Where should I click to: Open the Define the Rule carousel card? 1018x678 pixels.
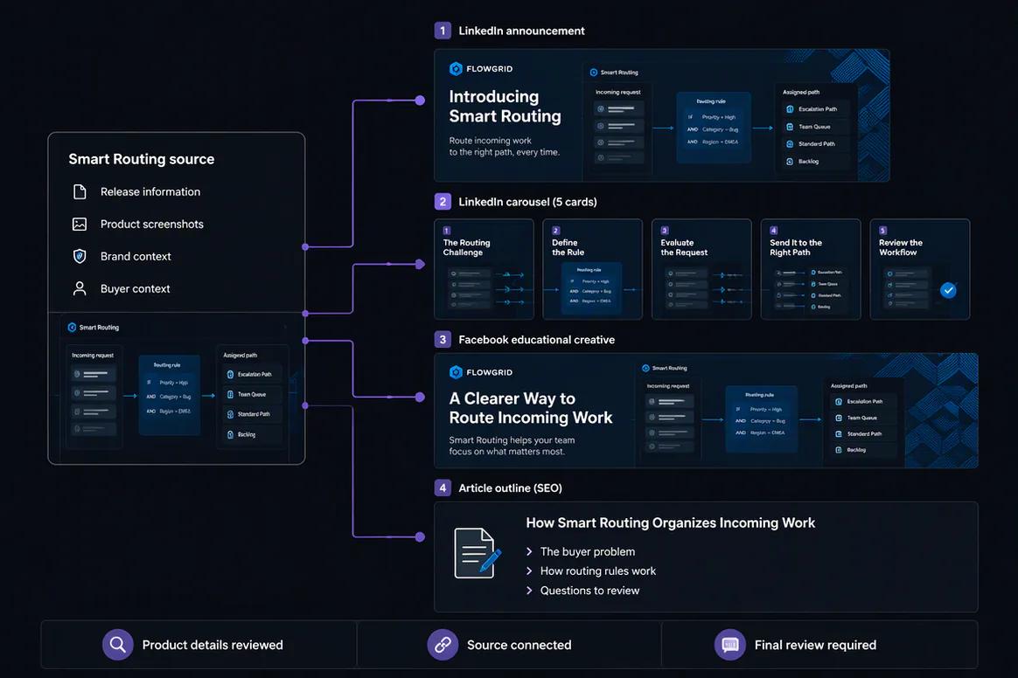pos(592,269)
